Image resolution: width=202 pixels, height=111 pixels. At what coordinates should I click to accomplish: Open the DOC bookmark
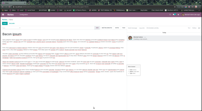(60, 10)
